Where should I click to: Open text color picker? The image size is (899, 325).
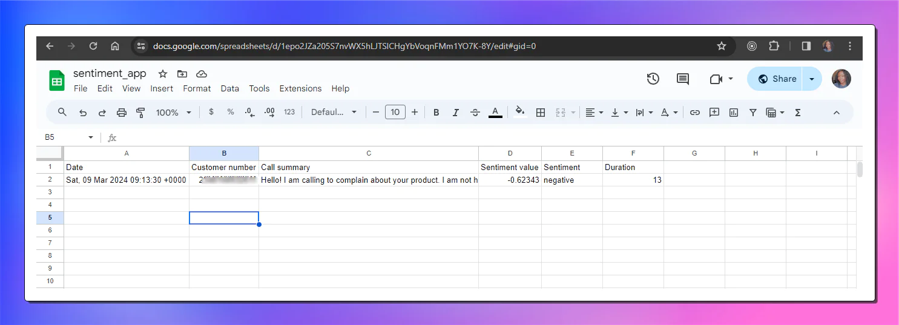[495, 112]
